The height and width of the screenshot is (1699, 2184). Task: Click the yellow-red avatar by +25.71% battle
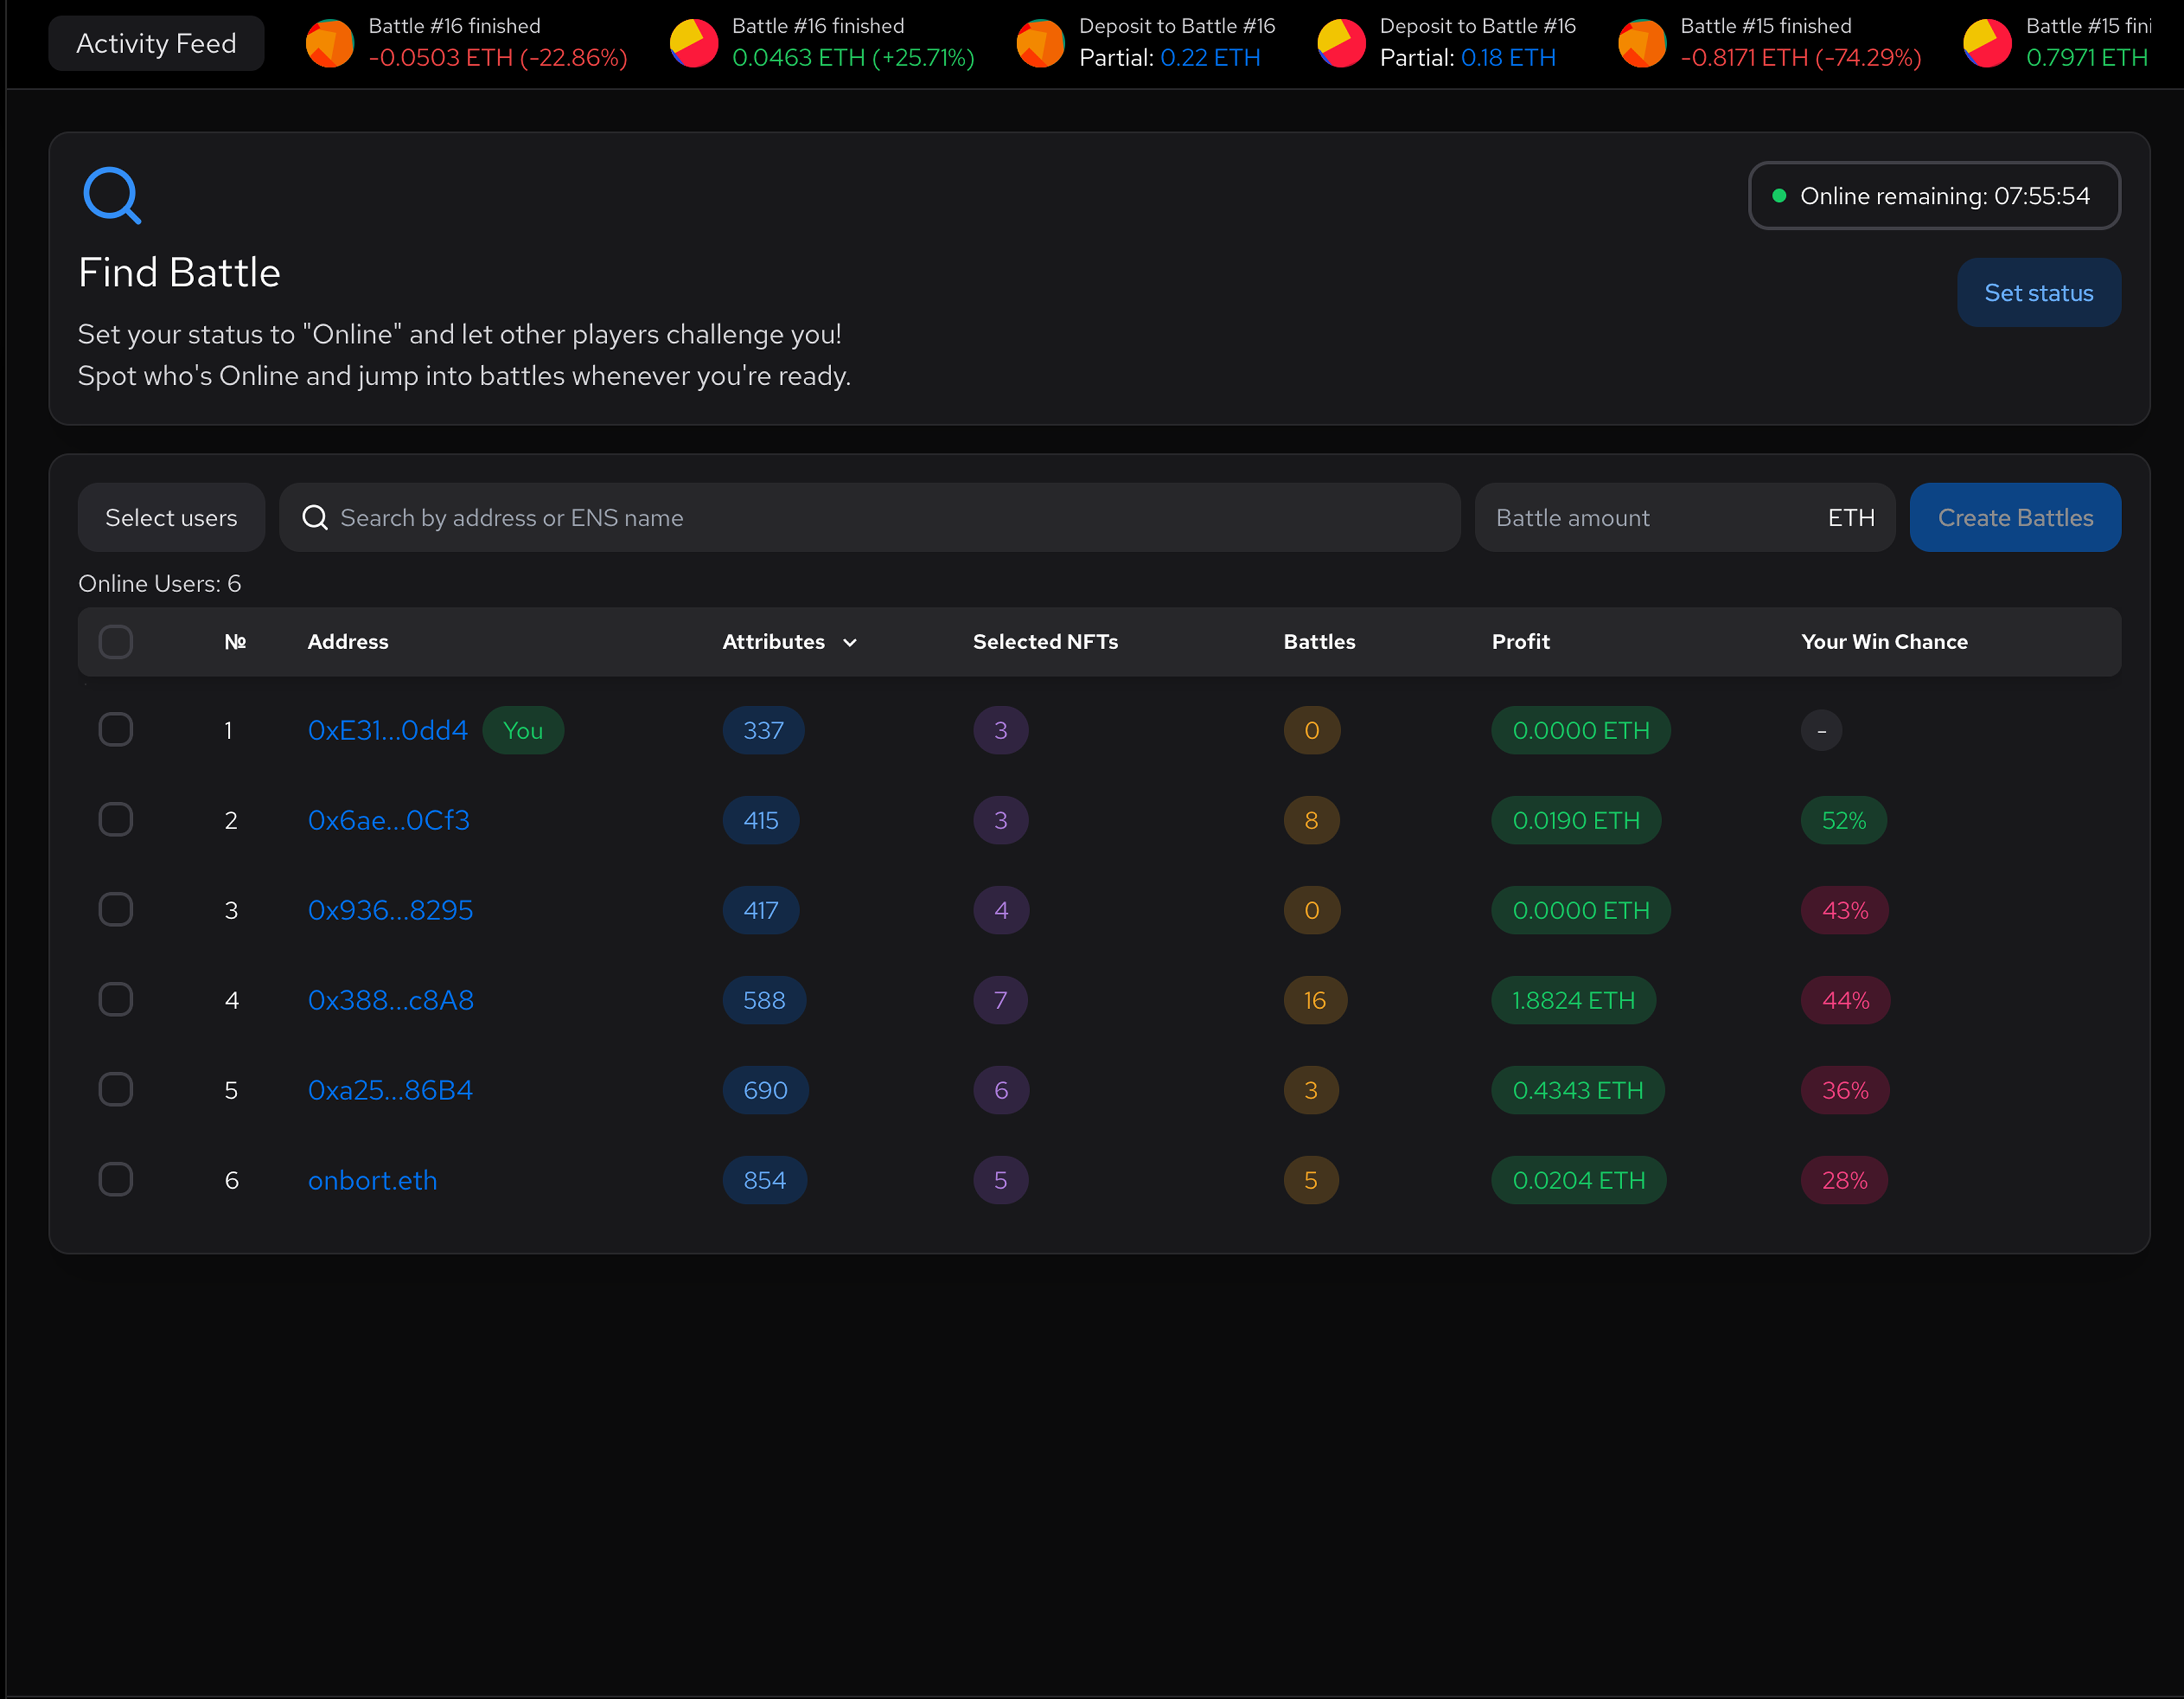[x=694, y=43]
